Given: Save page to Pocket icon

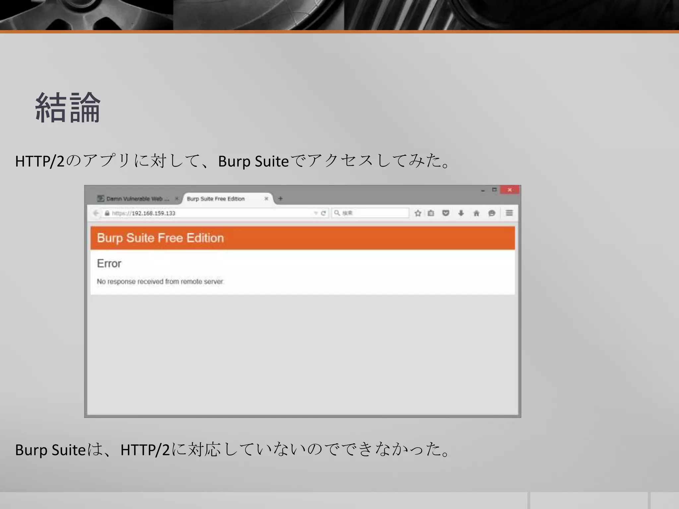Looking at the screenshot, I should pos(446,213).
